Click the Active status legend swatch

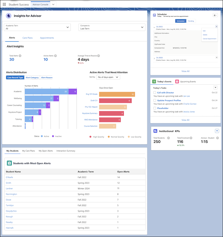42,136
